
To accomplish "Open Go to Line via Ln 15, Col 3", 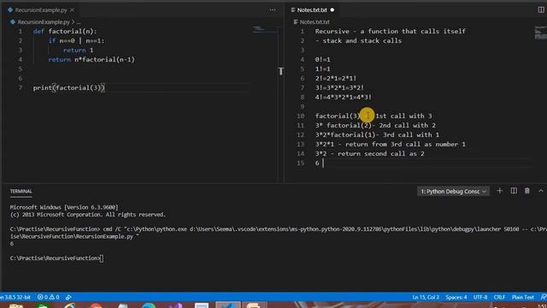I will [x=426, y=297].
